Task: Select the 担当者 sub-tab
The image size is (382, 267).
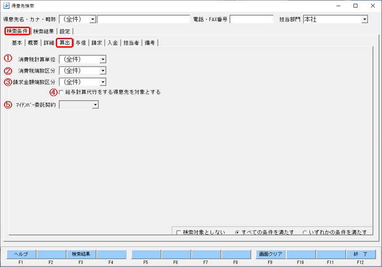Action: tap(131, 43)
